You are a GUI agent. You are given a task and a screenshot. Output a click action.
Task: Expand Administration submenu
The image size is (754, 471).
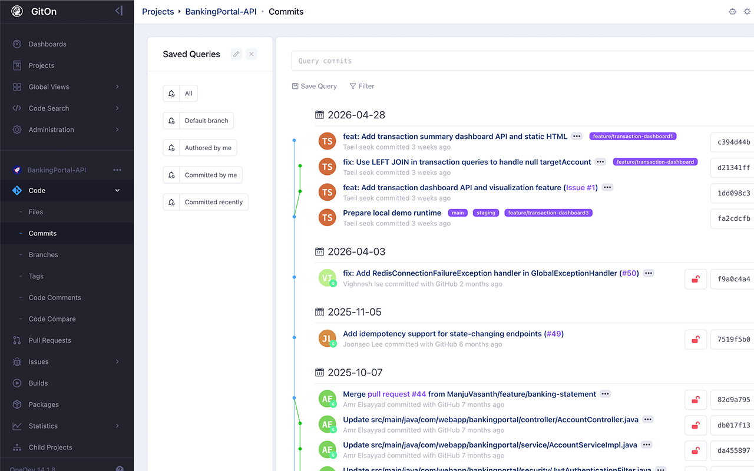click(117, 130)
